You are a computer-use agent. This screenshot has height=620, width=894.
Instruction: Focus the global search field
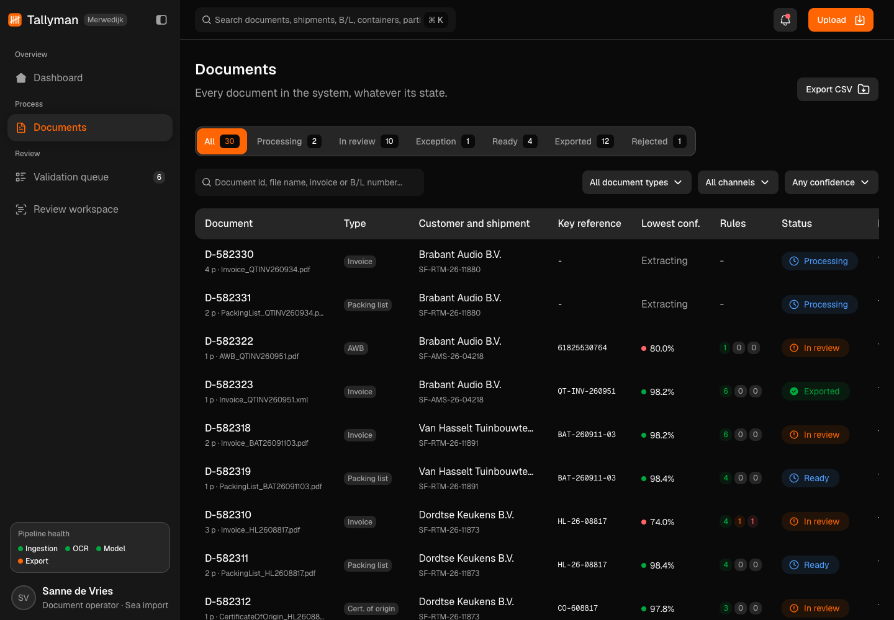325,20
